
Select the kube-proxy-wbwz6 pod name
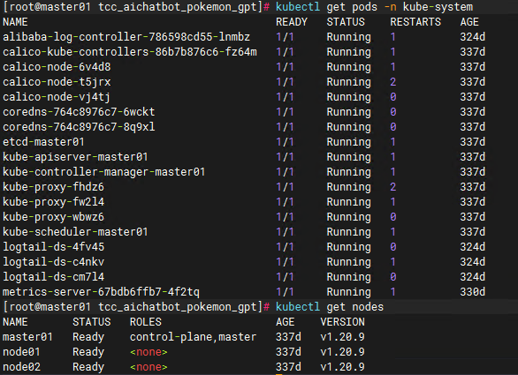(x=54, y=217)
